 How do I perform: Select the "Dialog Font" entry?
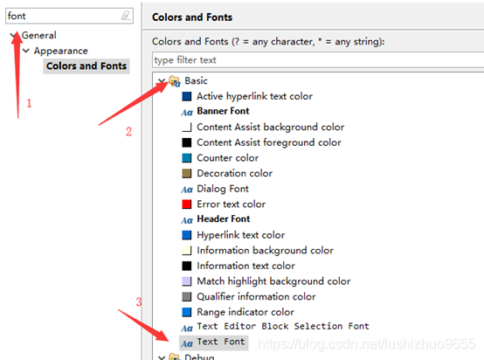pyautogui.click(x=223, y=189)
